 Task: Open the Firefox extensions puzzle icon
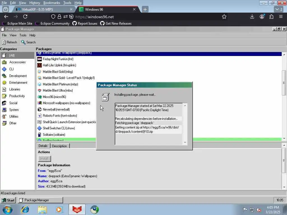[271, 17]
